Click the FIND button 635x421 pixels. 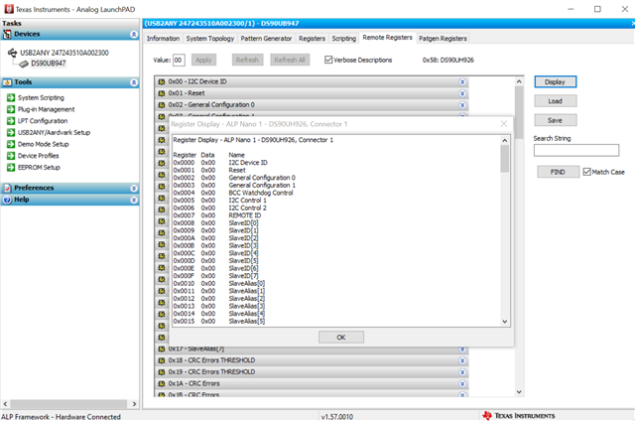click(558, 172)
